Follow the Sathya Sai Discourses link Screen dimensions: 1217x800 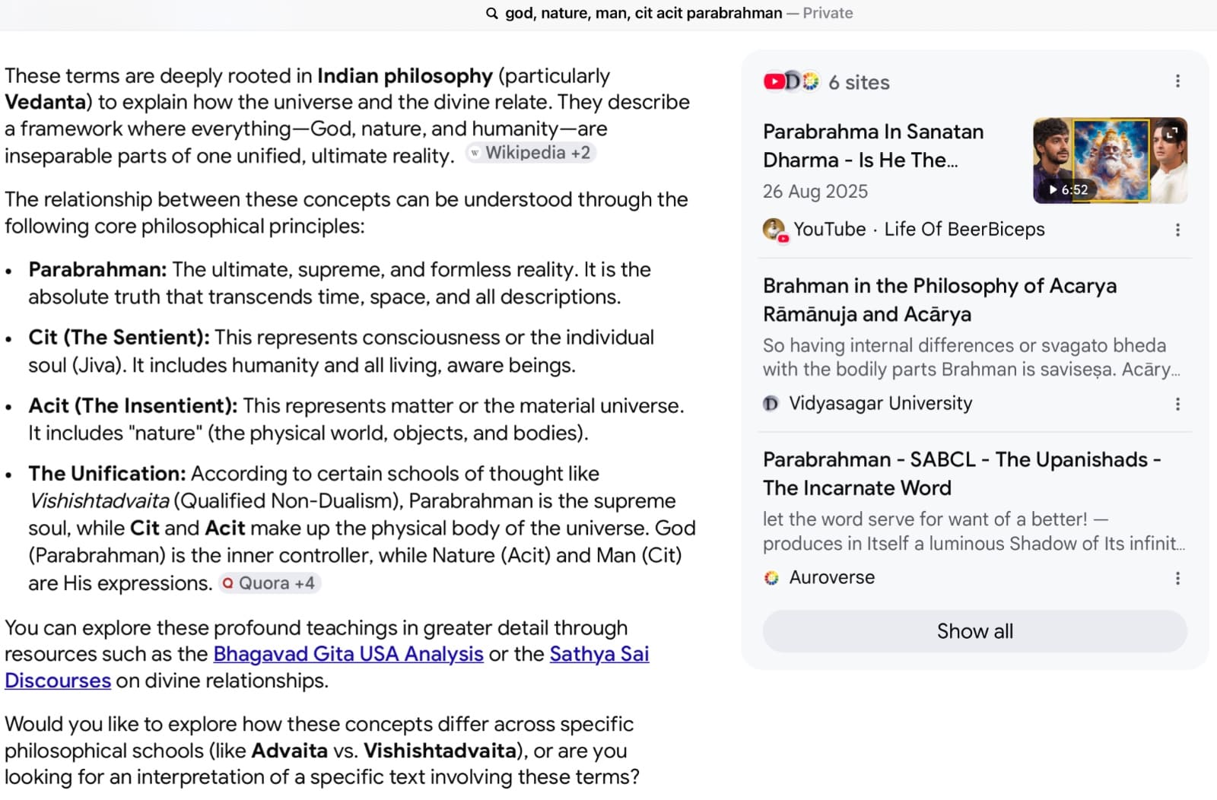327,667
